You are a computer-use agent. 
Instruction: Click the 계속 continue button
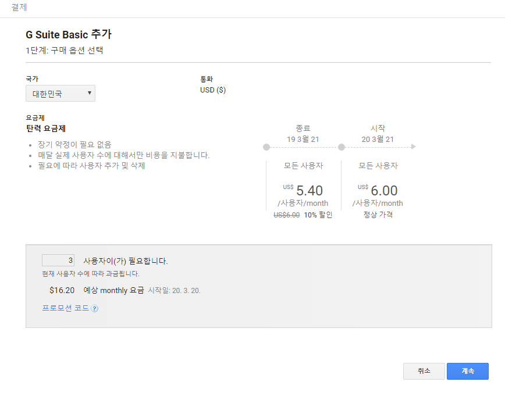(467, 371)
